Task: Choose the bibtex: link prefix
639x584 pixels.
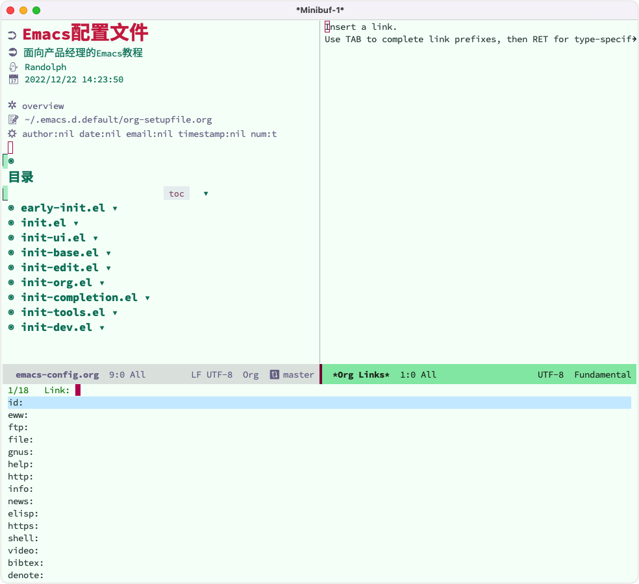Action: (319, 563)
